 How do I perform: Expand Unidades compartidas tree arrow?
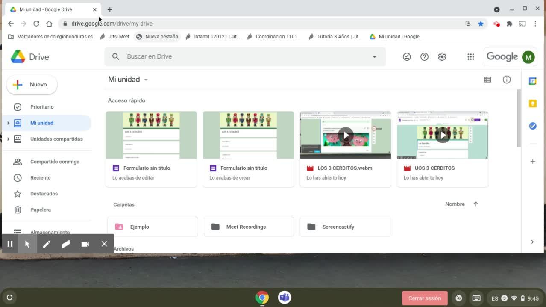coord(8,139)
